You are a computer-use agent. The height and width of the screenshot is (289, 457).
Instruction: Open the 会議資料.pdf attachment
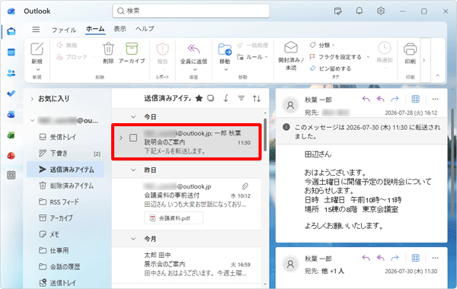[174, 218]
